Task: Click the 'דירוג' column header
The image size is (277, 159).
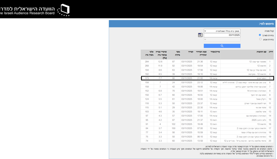Action: pos(271,52)
